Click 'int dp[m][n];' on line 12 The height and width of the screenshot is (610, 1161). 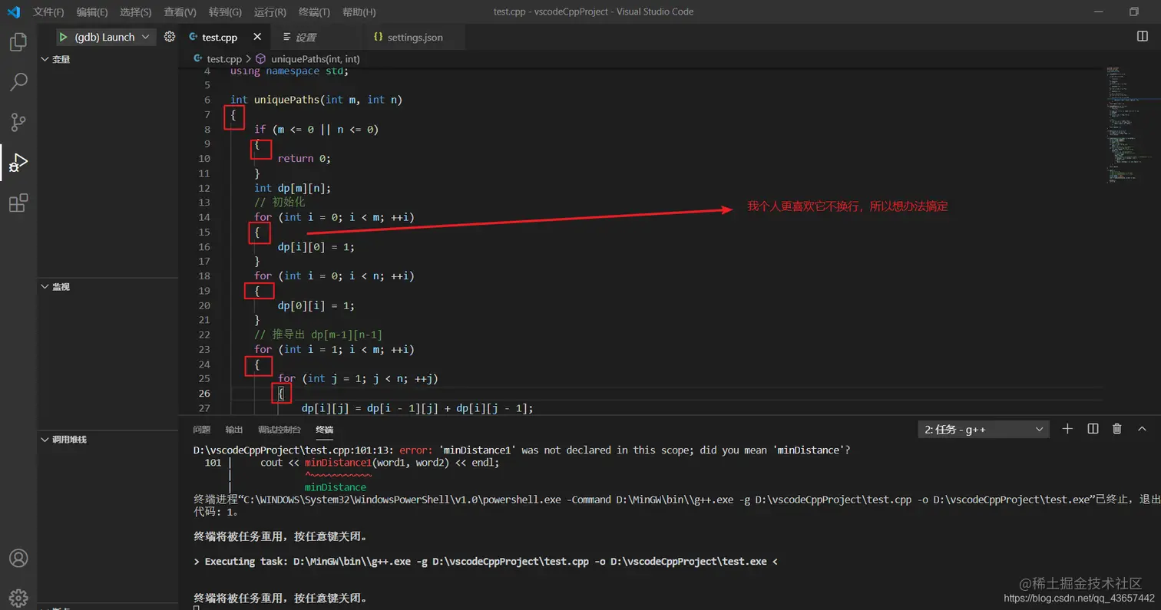tap(293, 188)
